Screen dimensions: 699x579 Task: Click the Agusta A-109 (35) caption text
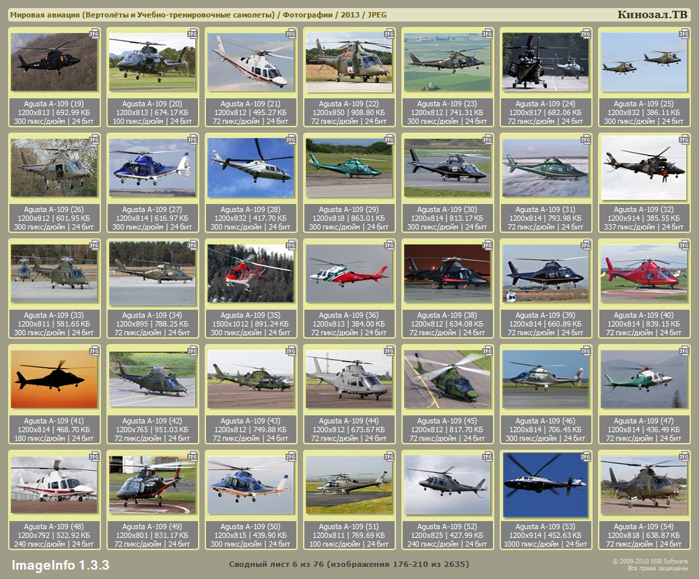[x=251, y=315]
